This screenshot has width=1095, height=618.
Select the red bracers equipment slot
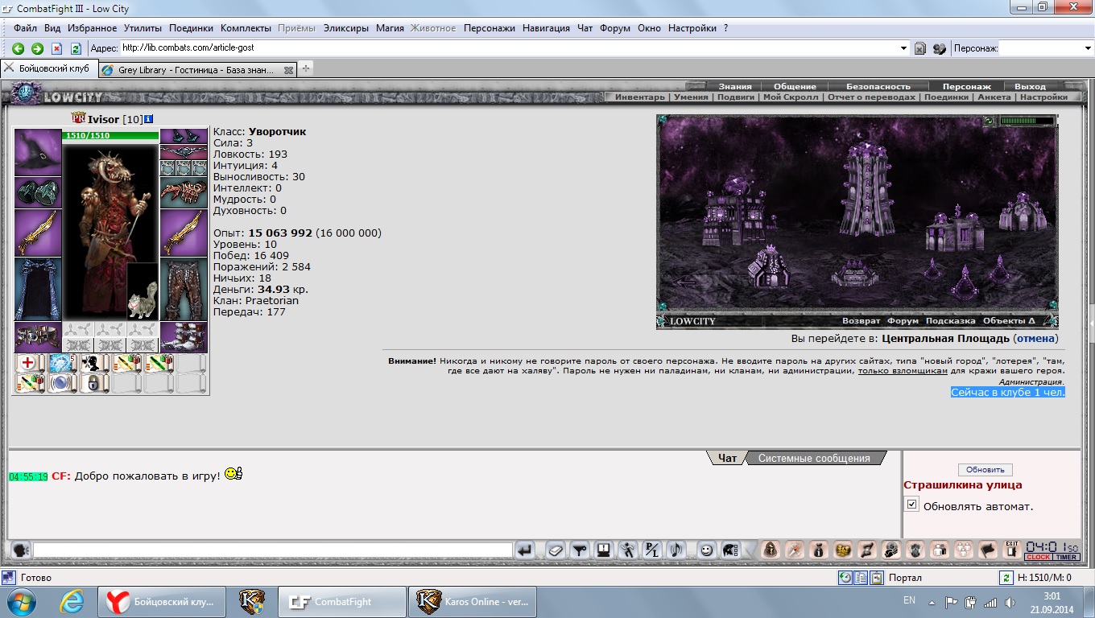(184, 193)
